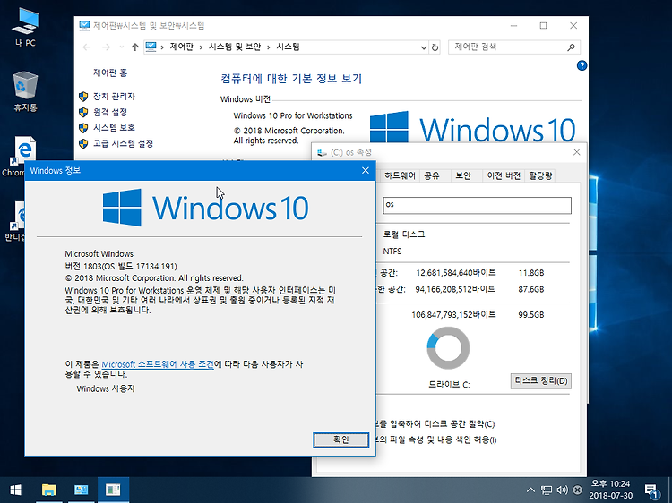Open 장치 관리자 link
Viewport: 672px width, 503px height.
coord(114,97)
